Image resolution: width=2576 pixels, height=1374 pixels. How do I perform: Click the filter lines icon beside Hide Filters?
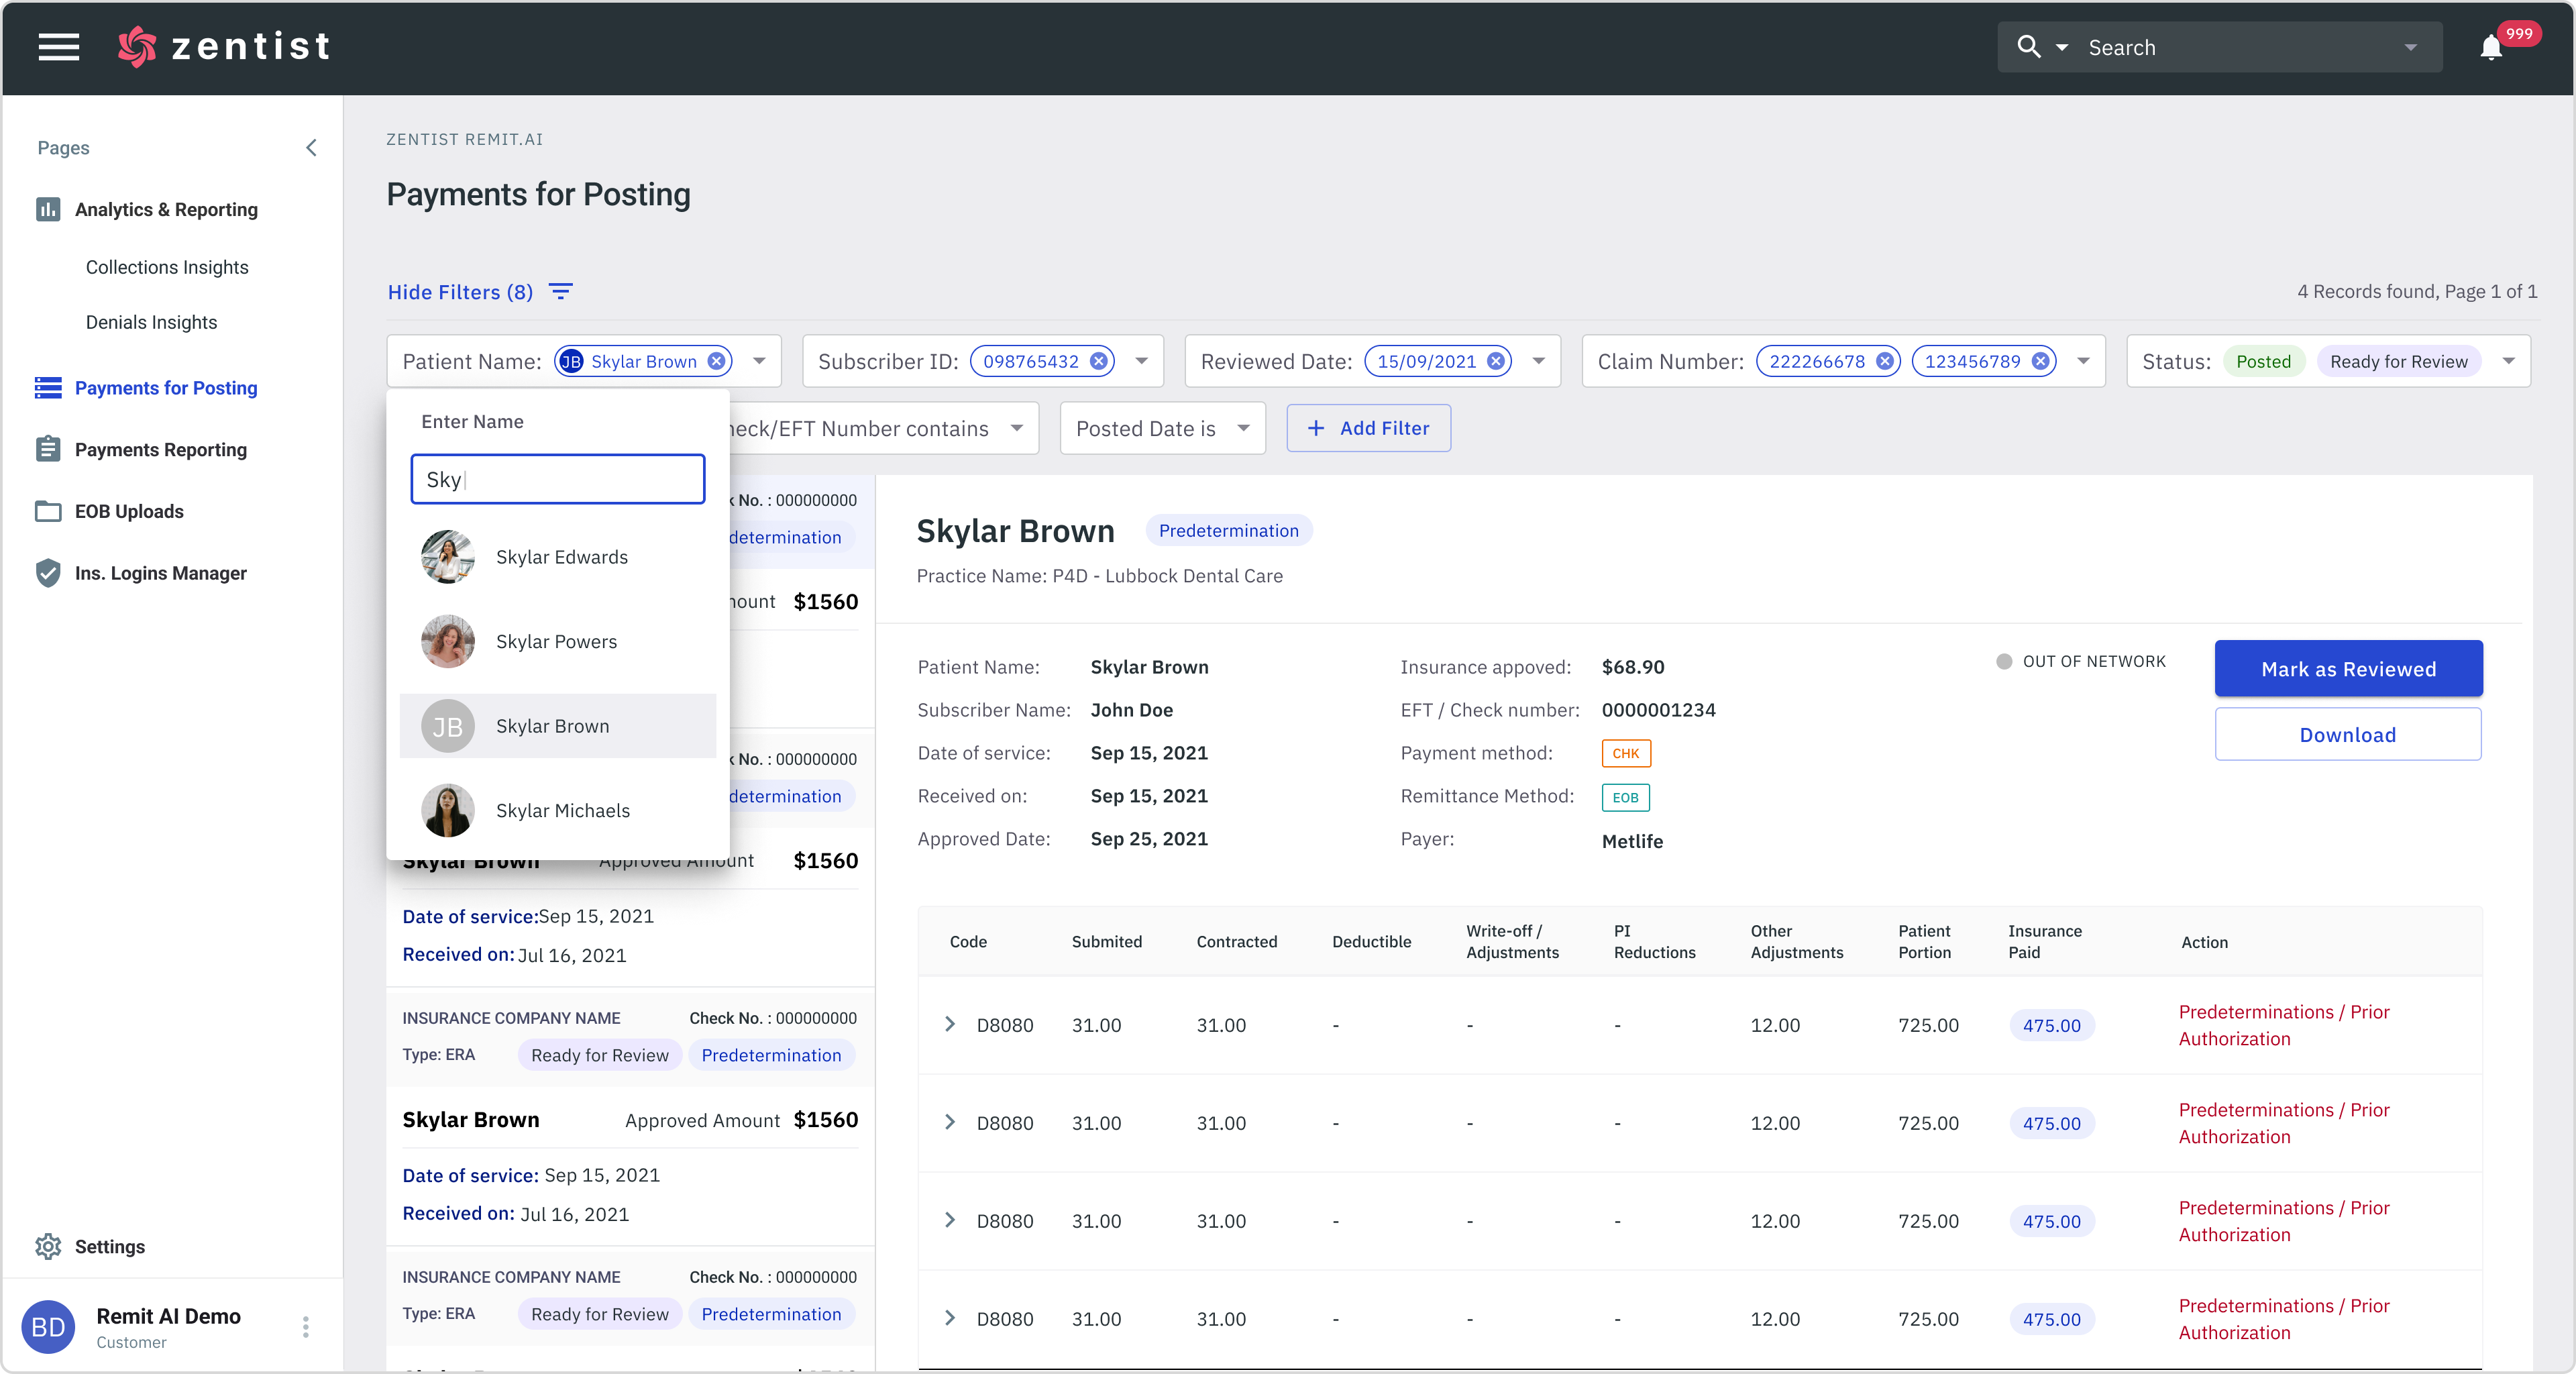[561, 291]
